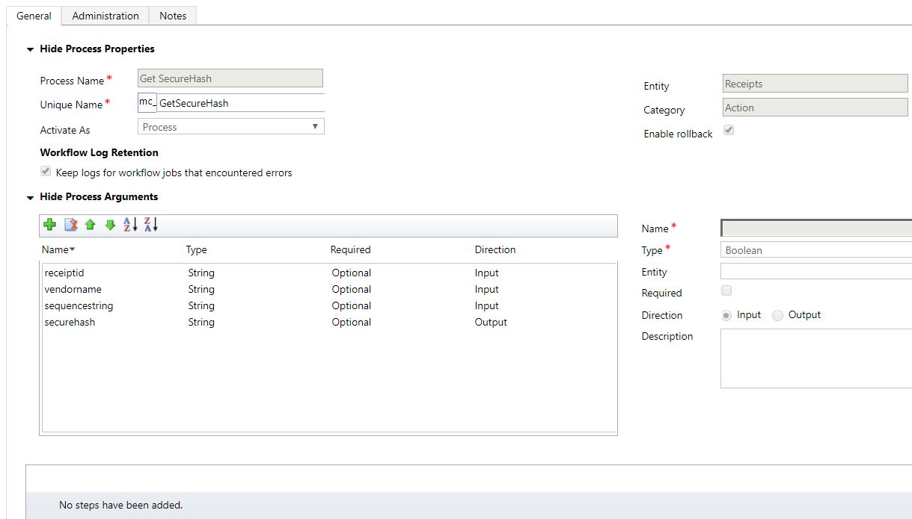Sort arguments descending Z to A
The height and width of the screenshot is (519, 912).
click(151, 225)
